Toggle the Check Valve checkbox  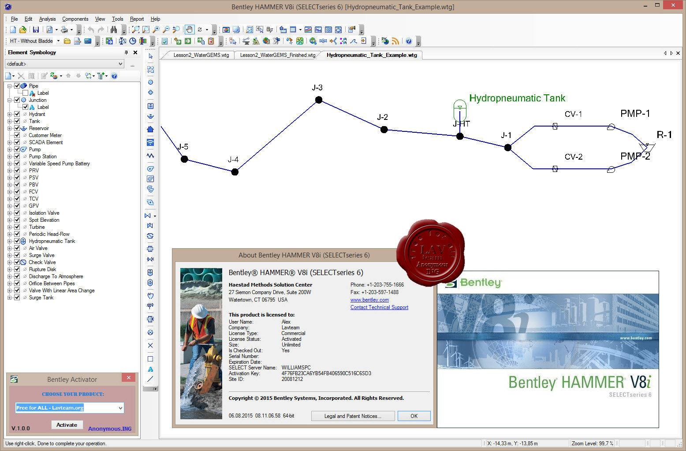tap(17, 262)
